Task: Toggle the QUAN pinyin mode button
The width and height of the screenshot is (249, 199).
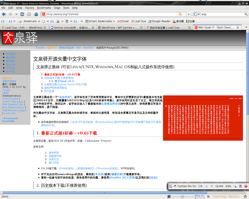Action: [219, 186]
